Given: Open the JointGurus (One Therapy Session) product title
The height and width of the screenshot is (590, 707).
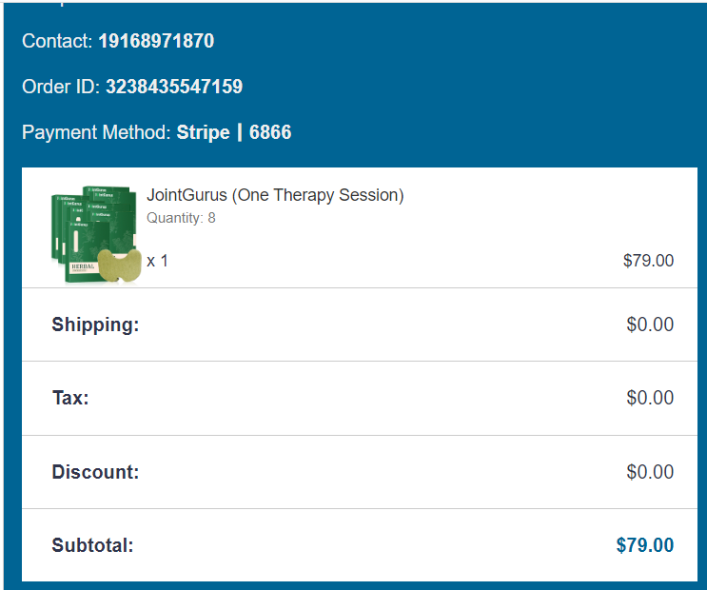Looking at the screenshot, I should (275, 195).
